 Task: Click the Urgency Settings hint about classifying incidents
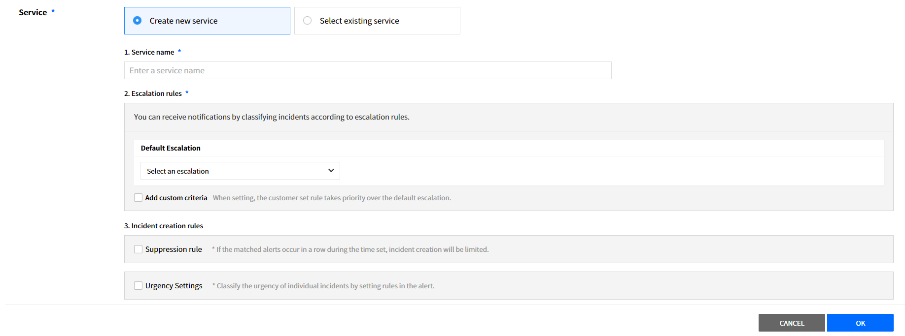coord(324,286)
